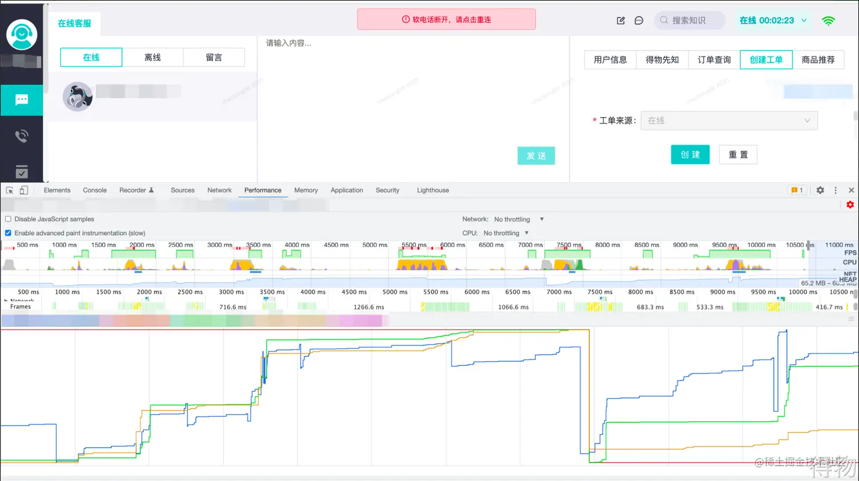The height and width of the screenshot is (481, 859).
Task: Click the edit note icon in header
Action: click(x=621, y=20)
